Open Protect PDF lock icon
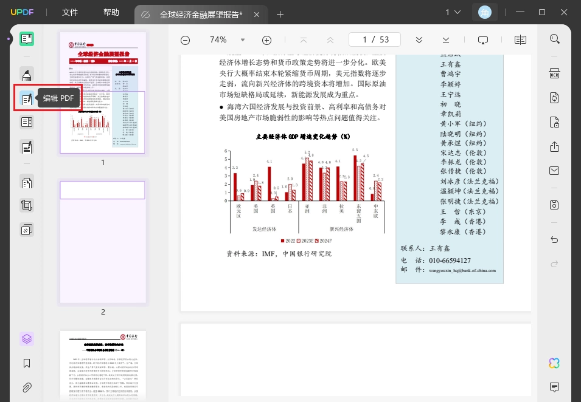The height and width of the screenshot is (402, 581). [554, 122]
